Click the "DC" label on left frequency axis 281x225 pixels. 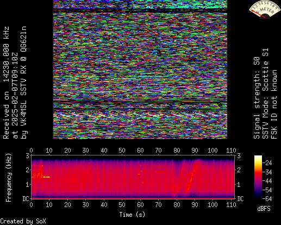point(26,199)
